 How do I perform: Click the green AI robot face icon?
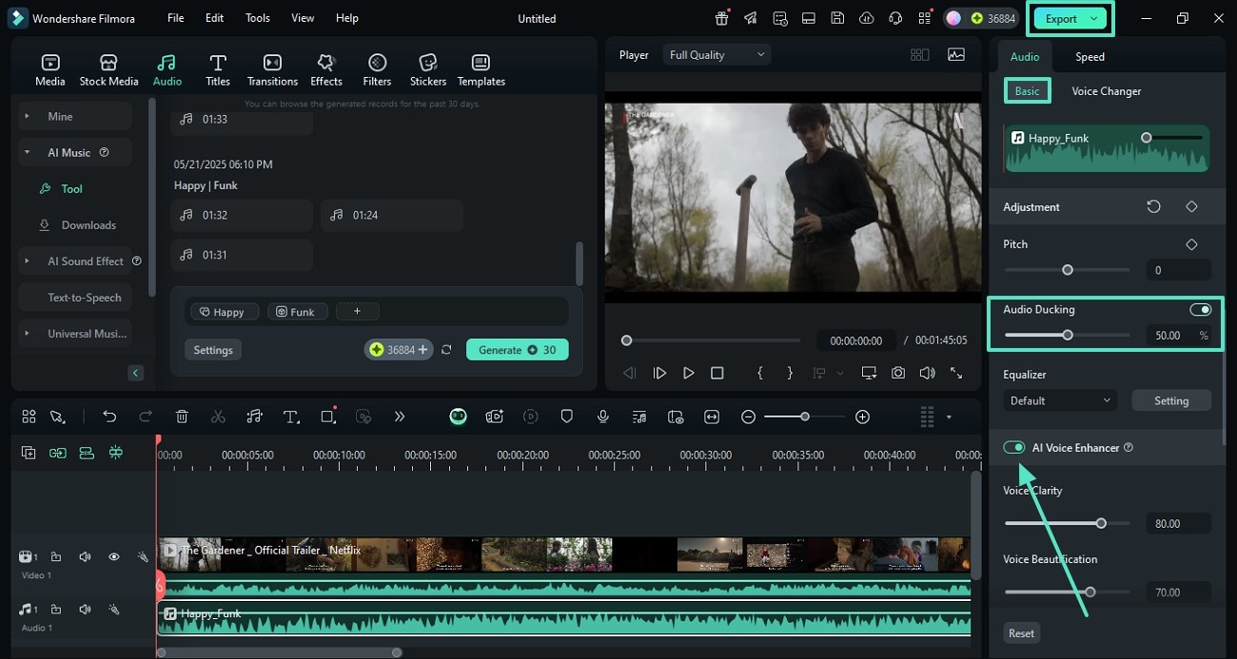(458, 417)
